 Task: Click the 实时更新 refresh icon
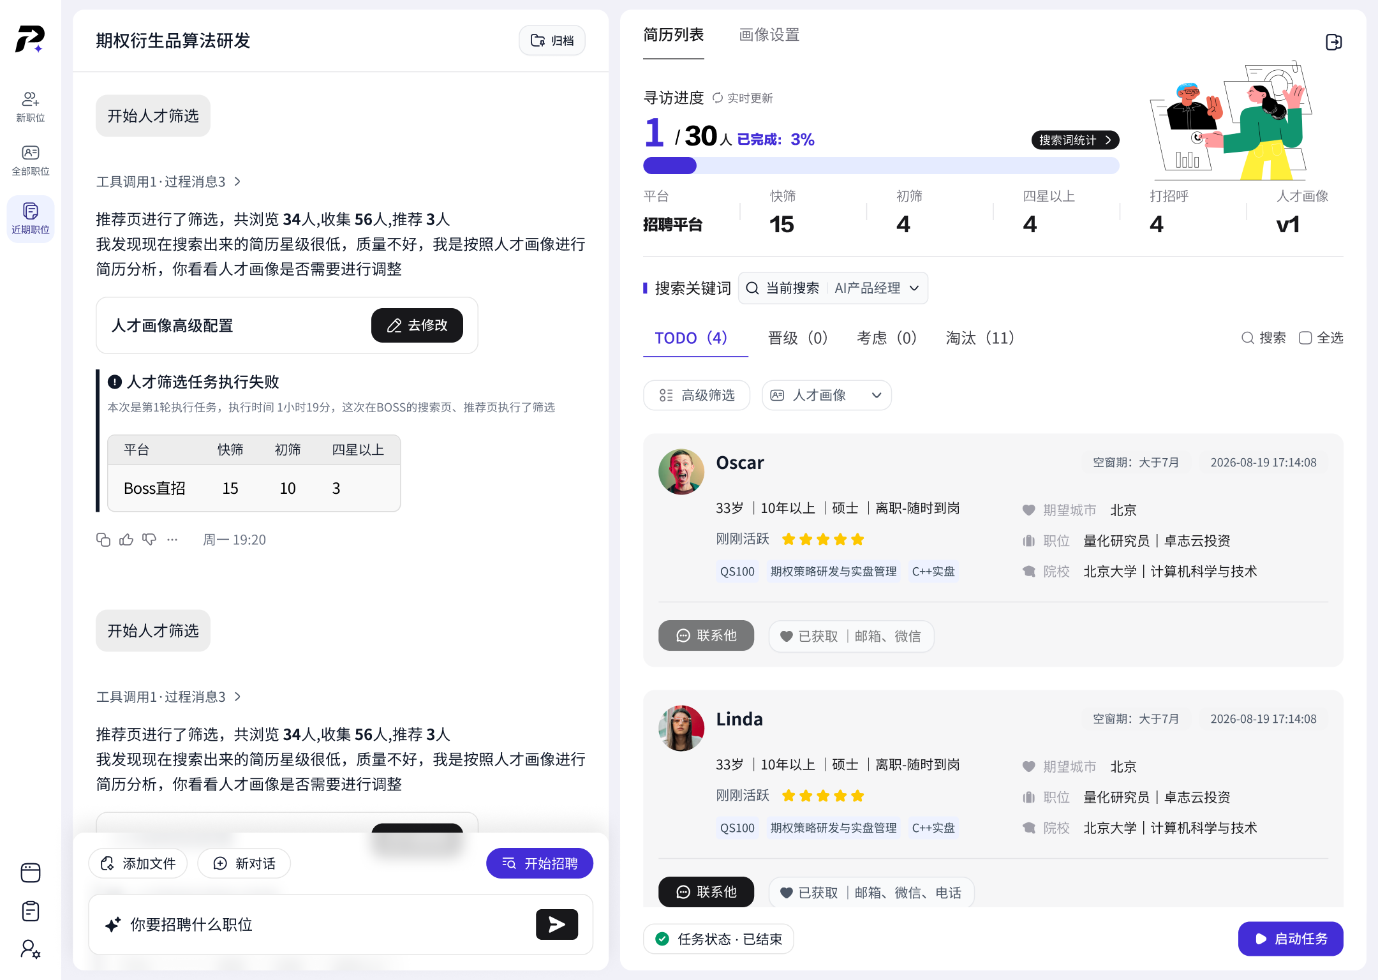718,98
